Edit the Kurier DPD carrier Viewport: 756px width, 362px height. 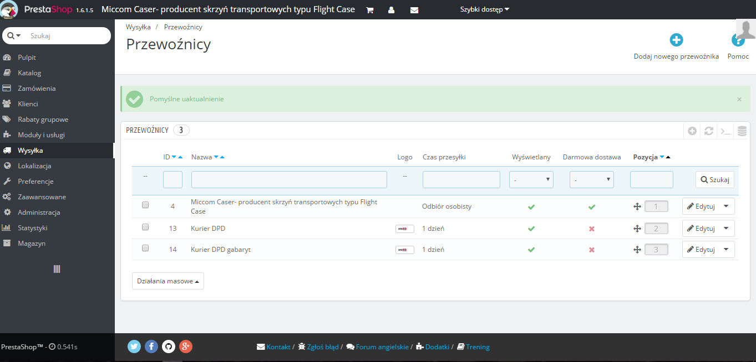pos(701,229)
